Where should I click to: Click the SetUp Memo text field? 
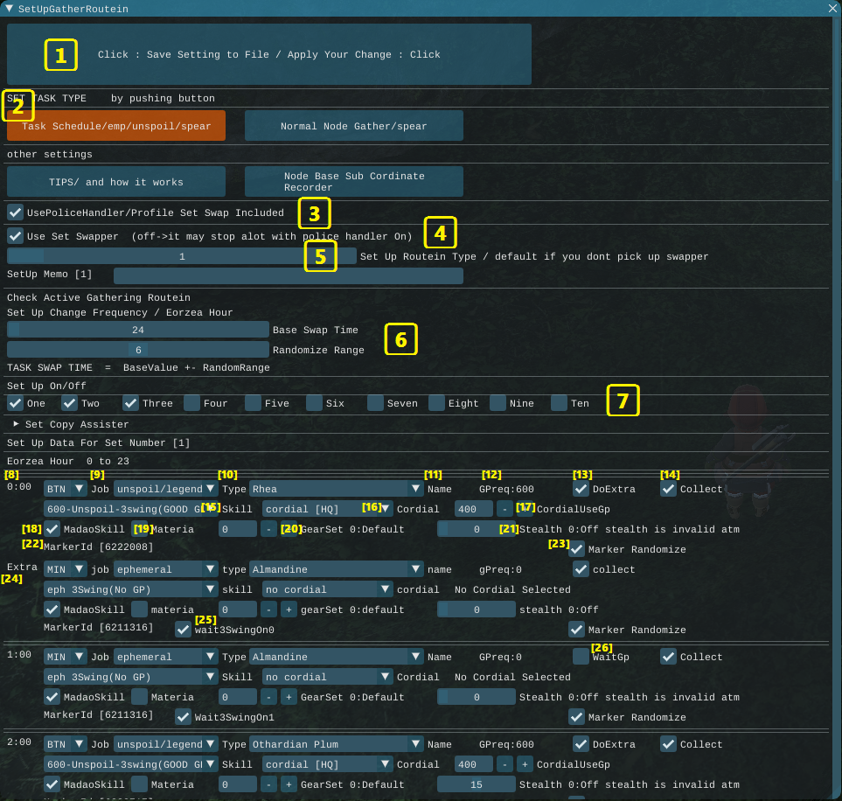pyautogui.click(x=288, y=275)
